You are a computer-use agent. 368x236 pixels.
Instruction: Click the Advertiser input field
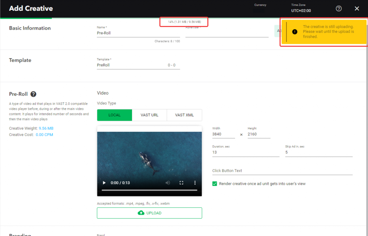[227, 33]
